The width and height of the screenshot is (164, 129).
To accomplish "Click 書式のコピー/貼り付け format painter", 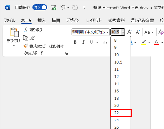I will coord(43,46).
